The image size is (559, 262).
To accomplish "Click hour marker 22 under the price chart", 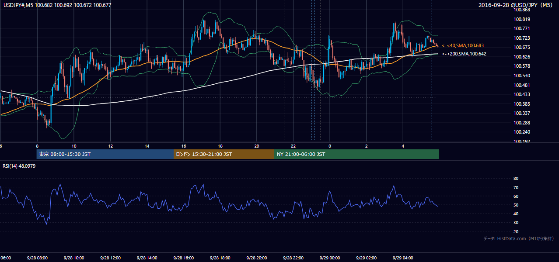I will [x=293, y=146].
